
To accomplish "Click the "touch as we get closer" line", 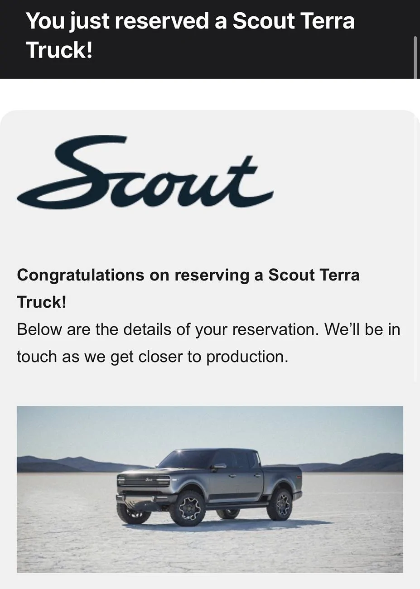I will click(x=152, y=357).
